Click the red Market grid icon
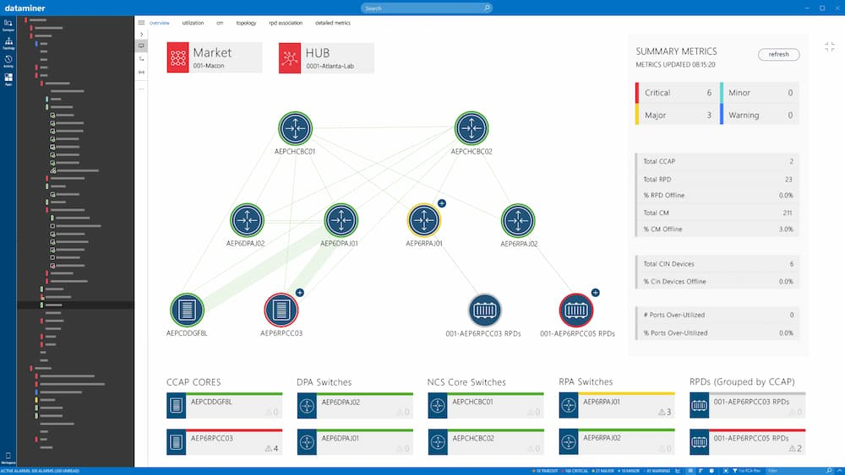 point(177,57)
